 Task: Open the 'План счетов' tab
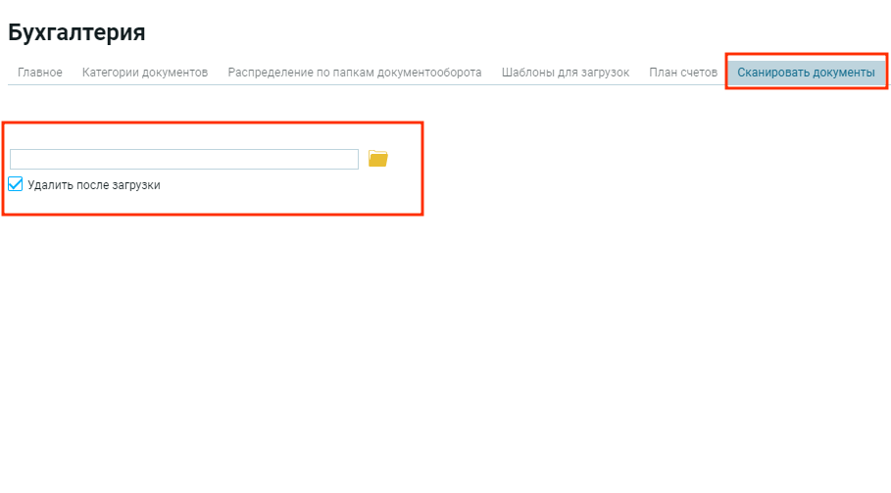[683, 73]
